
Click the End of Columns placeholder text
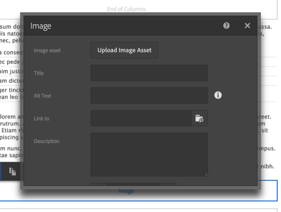click(x=126, y=9)
